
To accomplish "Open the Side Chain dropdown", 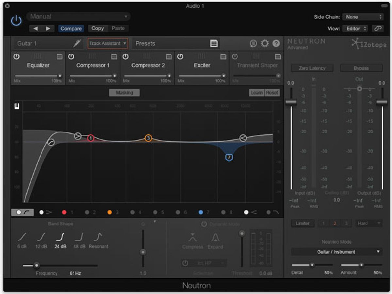I will [362, 17].
